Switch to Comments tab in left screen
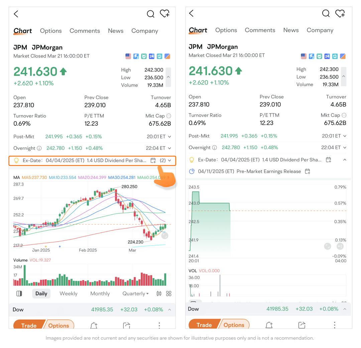Viewport: 361px width, 348px height. [x=85, y=31]
